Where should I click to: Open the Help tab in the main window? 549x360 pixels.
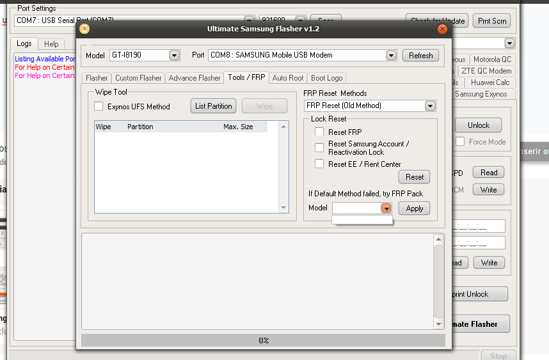pos(51,44)
